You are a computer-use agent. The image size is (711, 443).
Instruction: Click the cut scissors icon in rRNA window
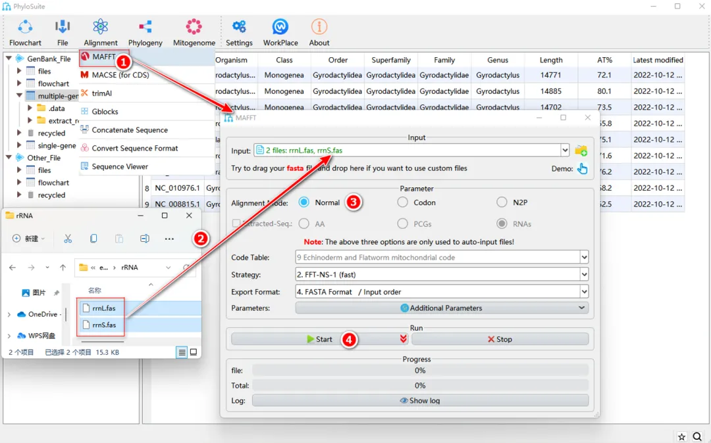[x=68, y=239]
